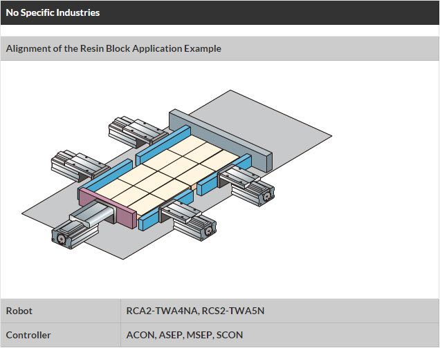
Task: Click the SCON controller name
Action: tap(230, 335)
